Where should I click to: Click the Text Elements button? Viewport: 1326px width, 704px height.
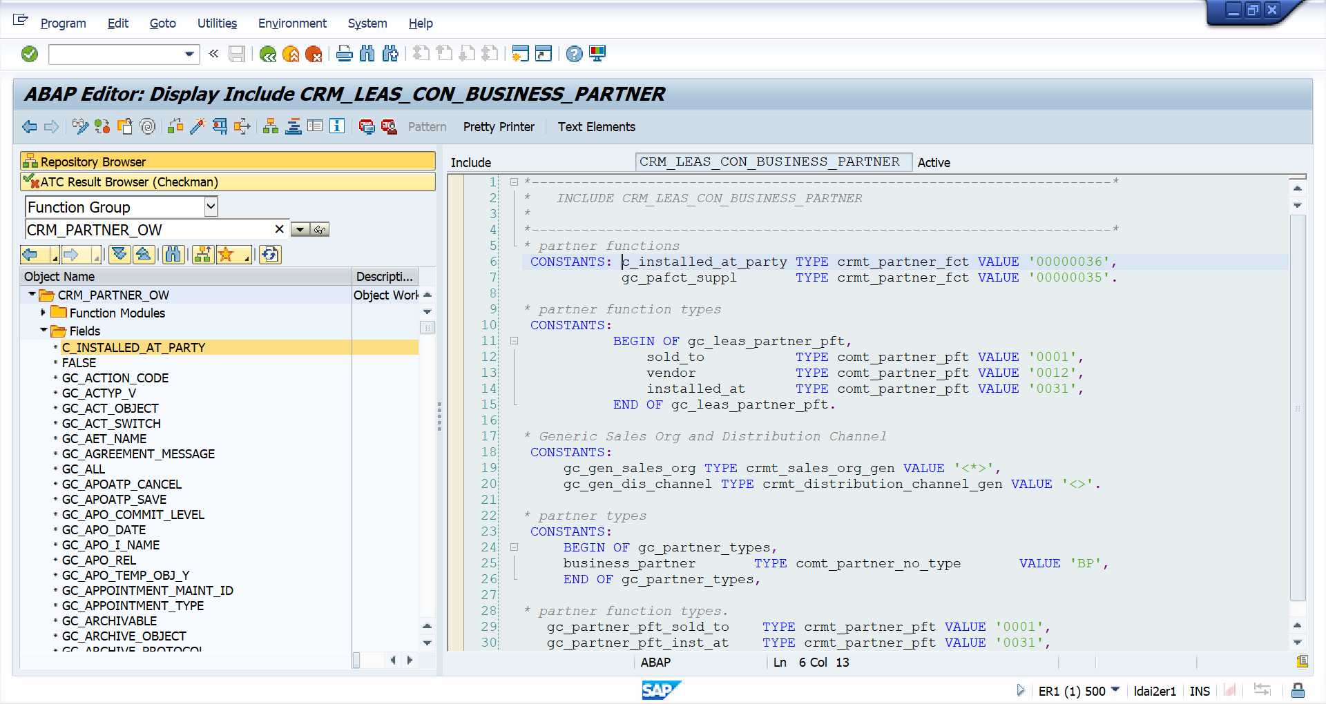pyautogui.click(x=597, y=127)
